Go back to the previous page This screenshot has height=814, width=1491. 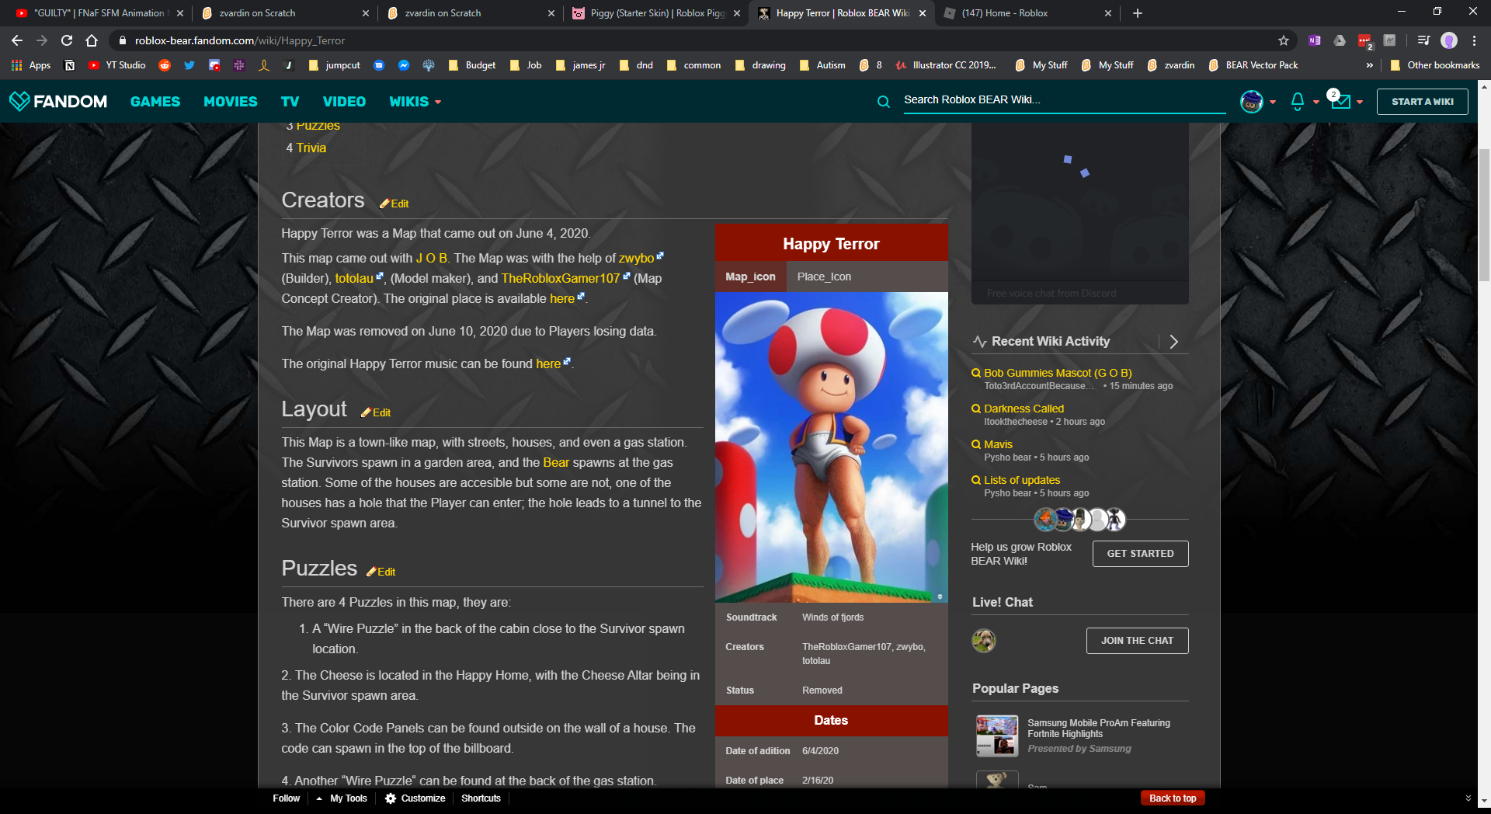17,40
